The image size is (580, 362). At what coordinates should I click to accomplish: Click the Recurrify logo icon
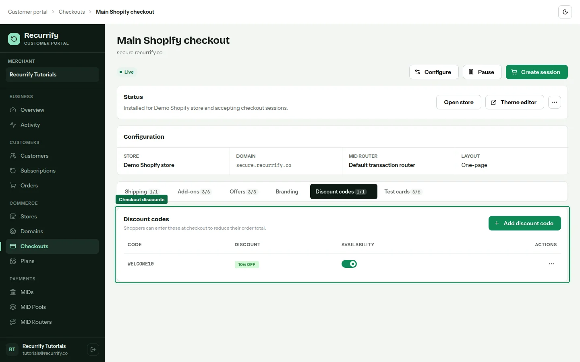(14, 39)
